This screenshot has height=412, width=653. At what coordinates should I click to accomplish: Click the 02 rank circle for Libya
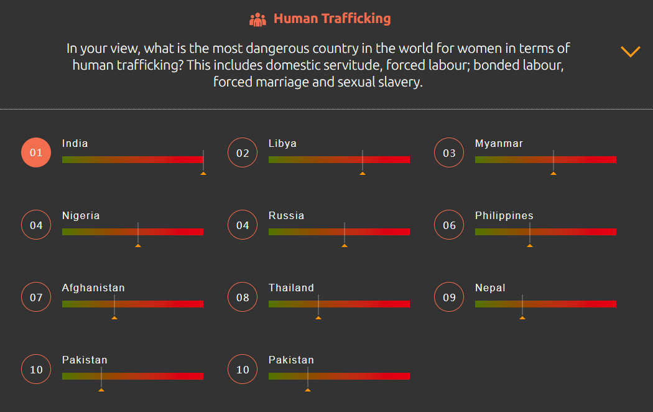click(243, 153)
